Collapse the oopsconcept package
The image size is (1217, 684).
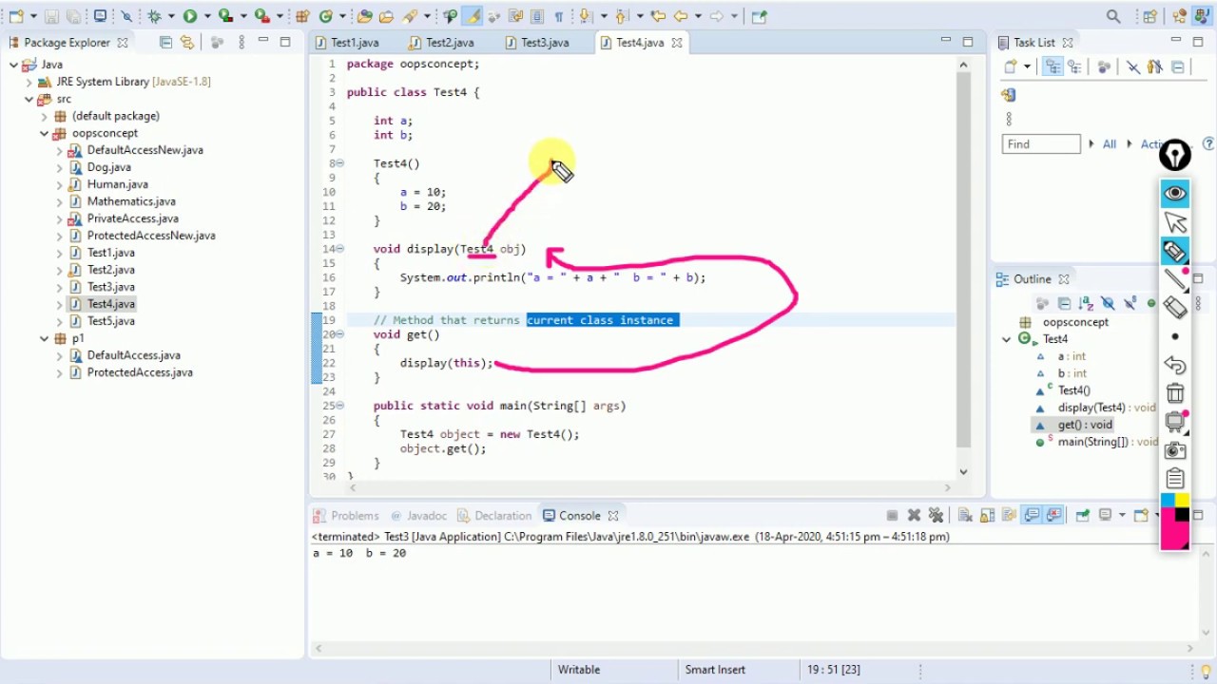tap(44, 133)
